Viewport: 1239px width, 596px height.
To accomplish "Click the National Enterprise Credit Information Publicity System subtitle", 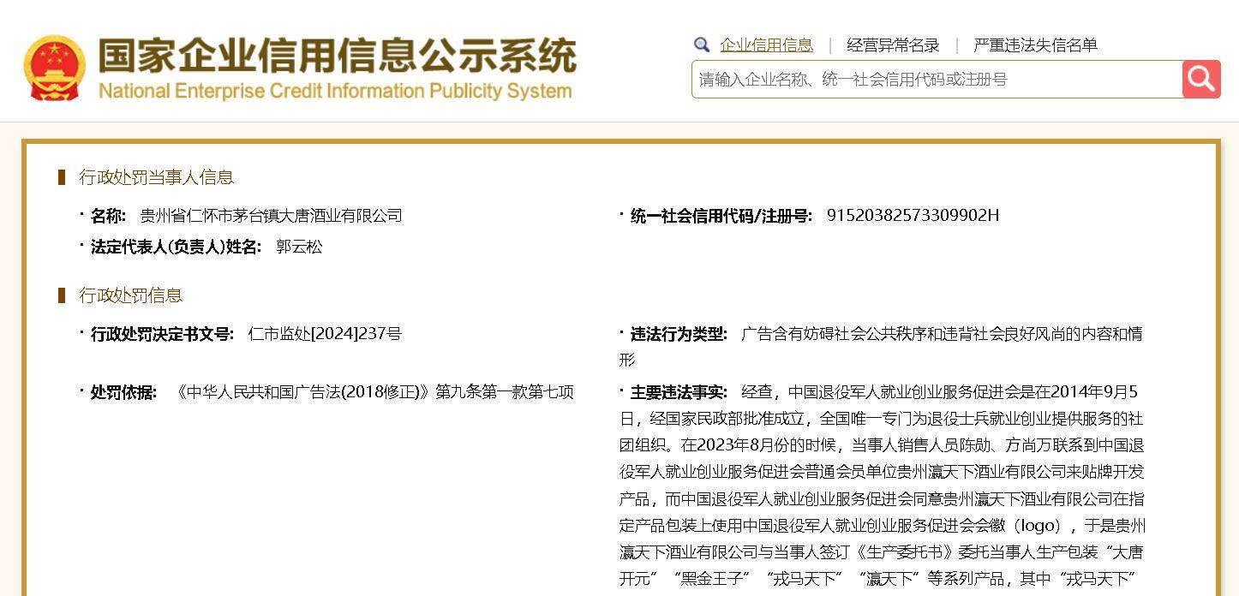I will coord(335,91).
